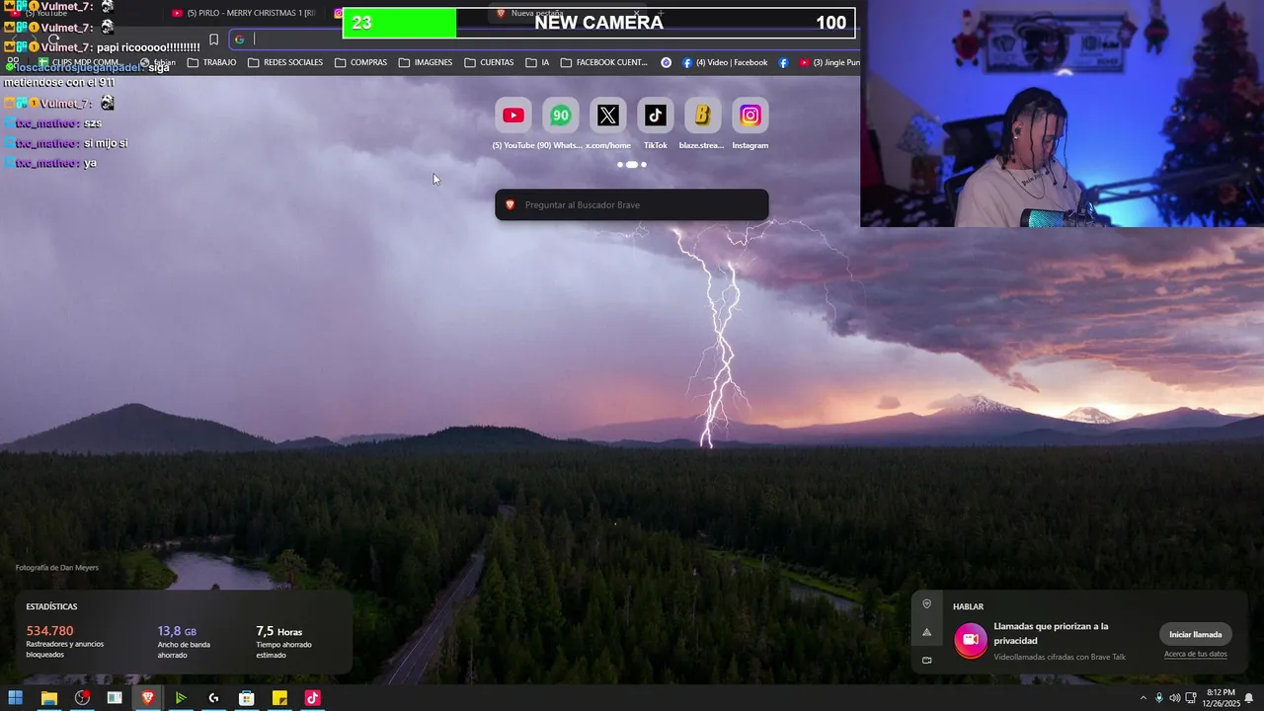Open the TikTok app on taskbar
The width and height of the screenshot is (1264, 711).
click(x=312, y=698)
